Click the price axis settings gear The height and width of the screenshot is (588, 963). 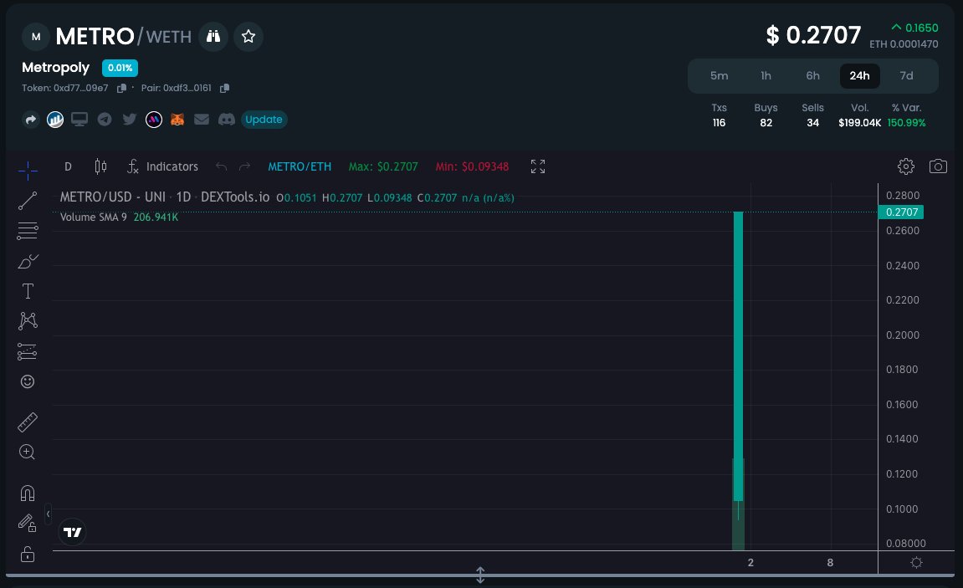pos(916,563)
